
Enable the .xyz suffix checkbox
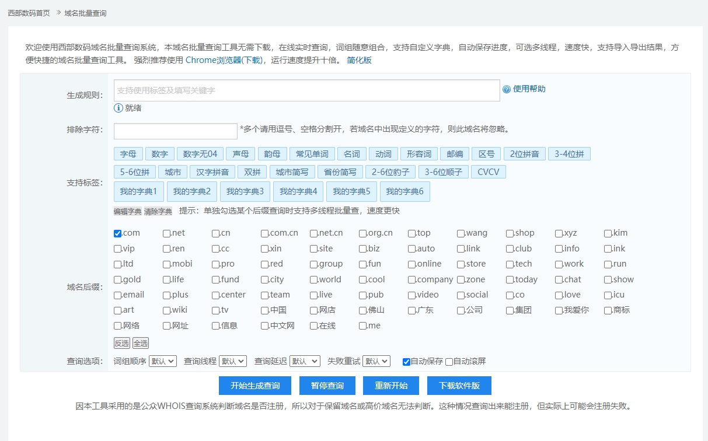[x=559, y=233]
